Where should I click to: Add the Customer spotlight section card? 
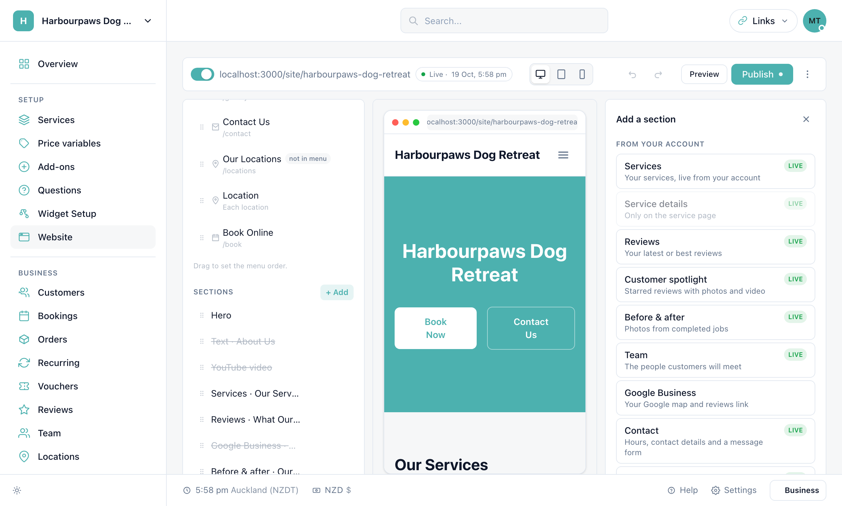point(715,285)
